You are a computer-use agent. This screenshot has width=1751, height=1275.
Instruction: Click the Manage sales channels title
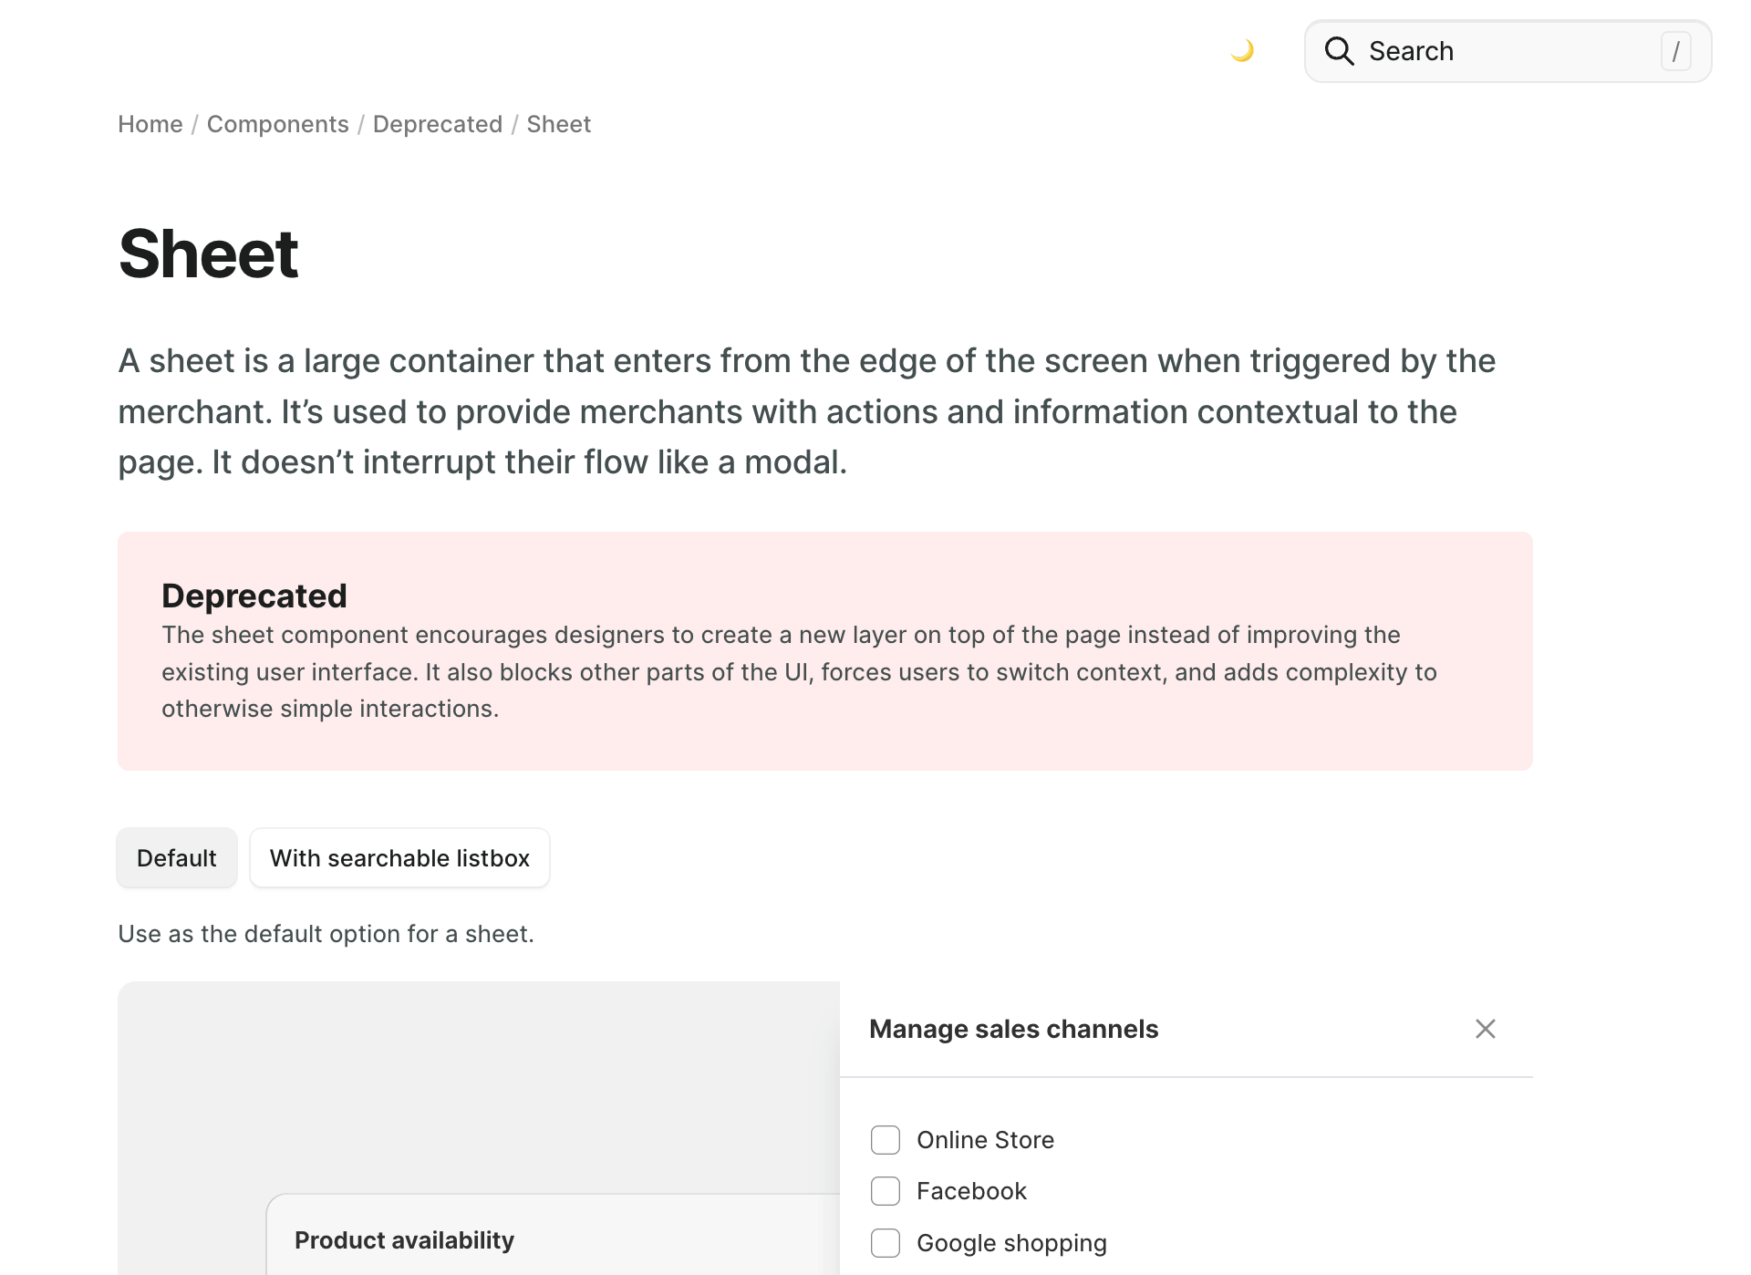pyautogui.click(x=1014, y=1029)
